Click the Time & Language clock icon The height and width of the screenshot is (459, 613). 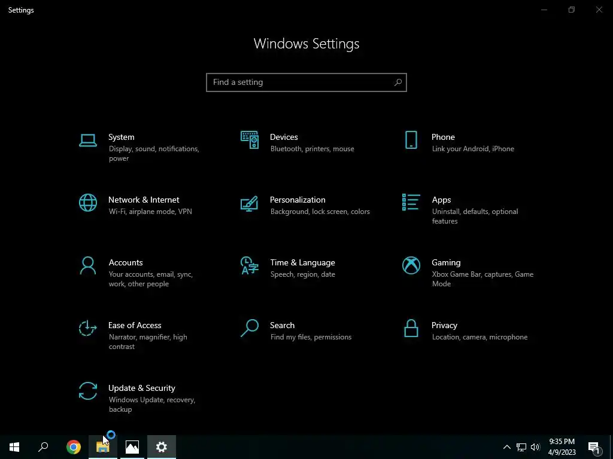click(x=250, y=265)
